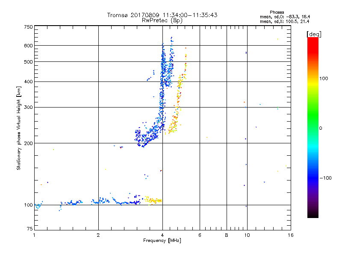342x256 pixels.
Task: Click the x-axis tick label "16"
Action: 291,235
